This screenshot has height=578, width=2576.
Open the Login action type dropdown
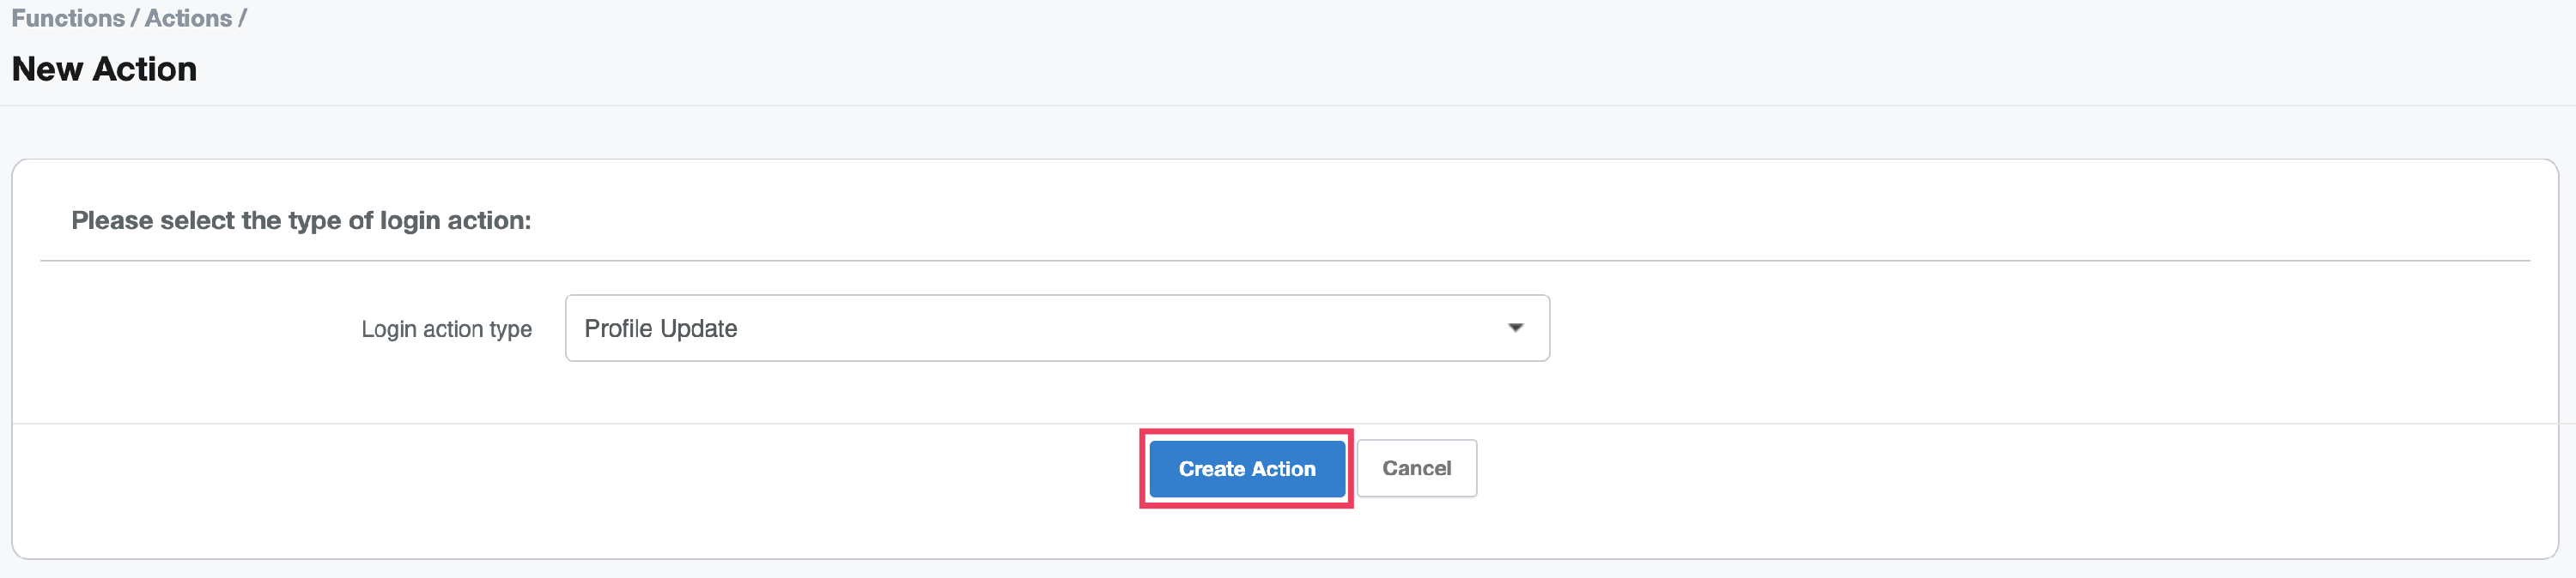[x=1056, y=328]
